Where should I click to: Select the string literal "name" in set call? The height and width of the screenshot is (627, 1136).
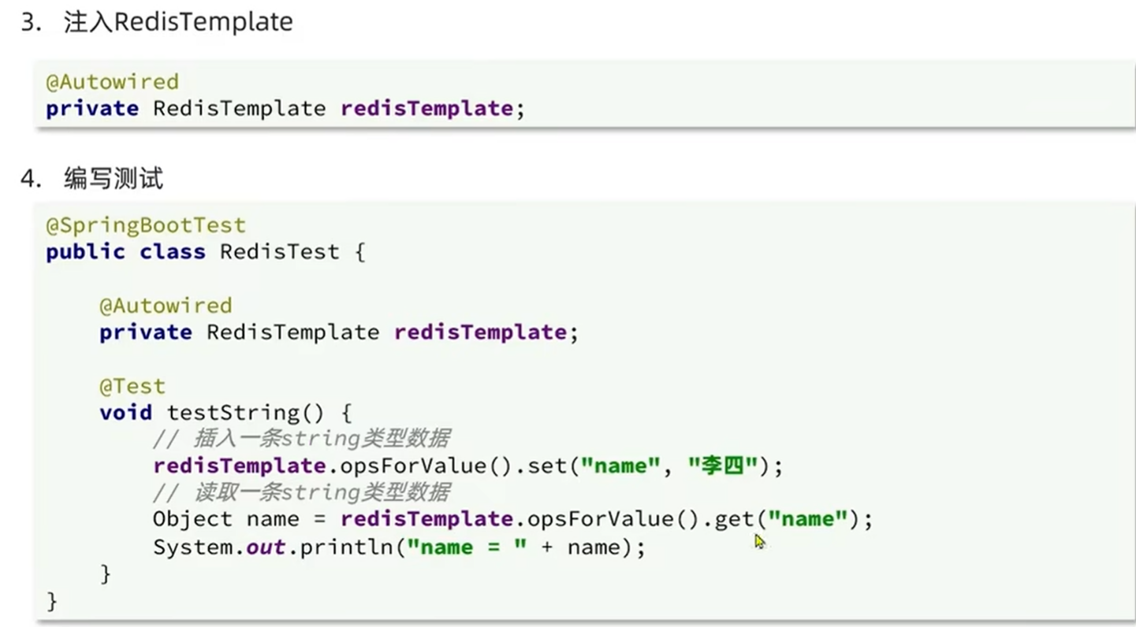tap(620, 465)
